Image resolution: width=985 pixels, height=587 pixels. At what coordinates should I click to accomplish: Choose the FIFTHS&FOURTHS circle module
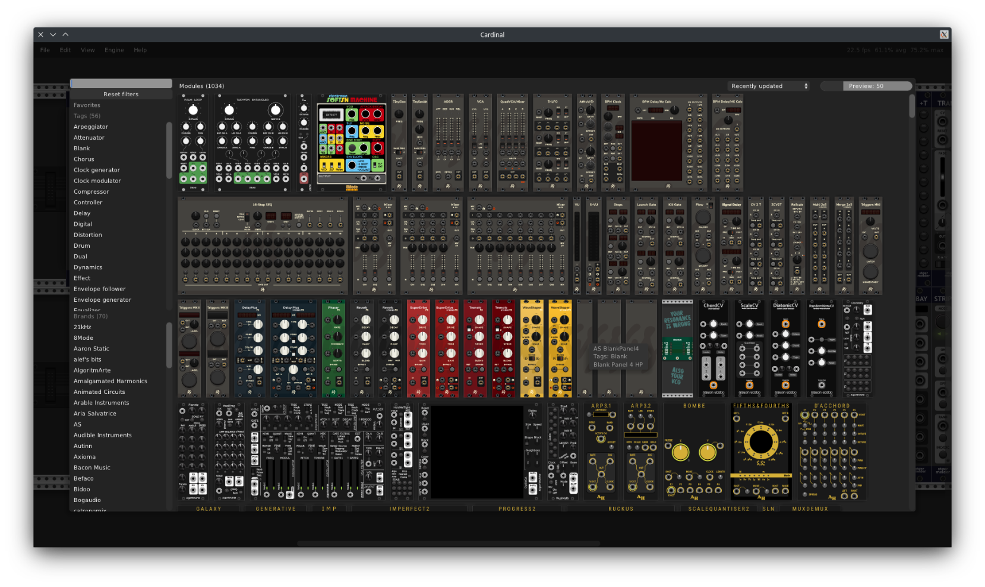761,452
